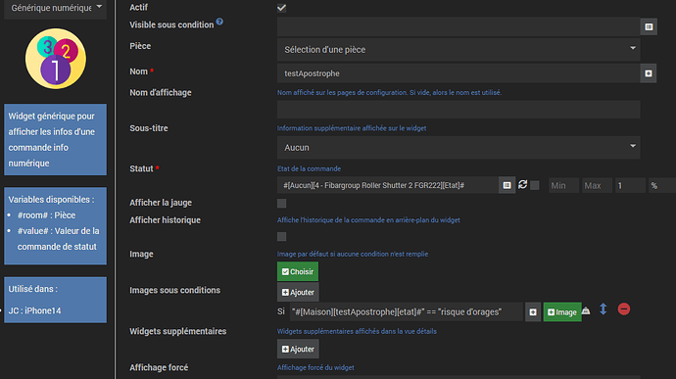Click the Affichage forcé du widget hint
The image size is (676, 379).
[315, 367]
